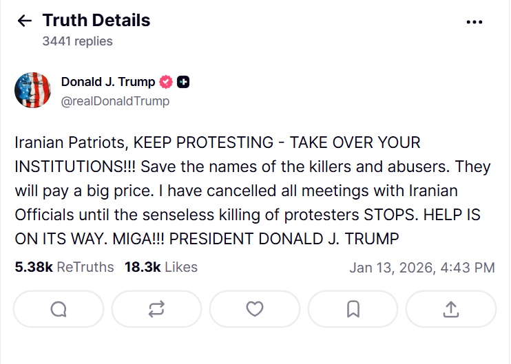Screen dimensions: 511x364
Task: Click the Jan 13, 2026 timestamp
Action: (x=421, y=267)
